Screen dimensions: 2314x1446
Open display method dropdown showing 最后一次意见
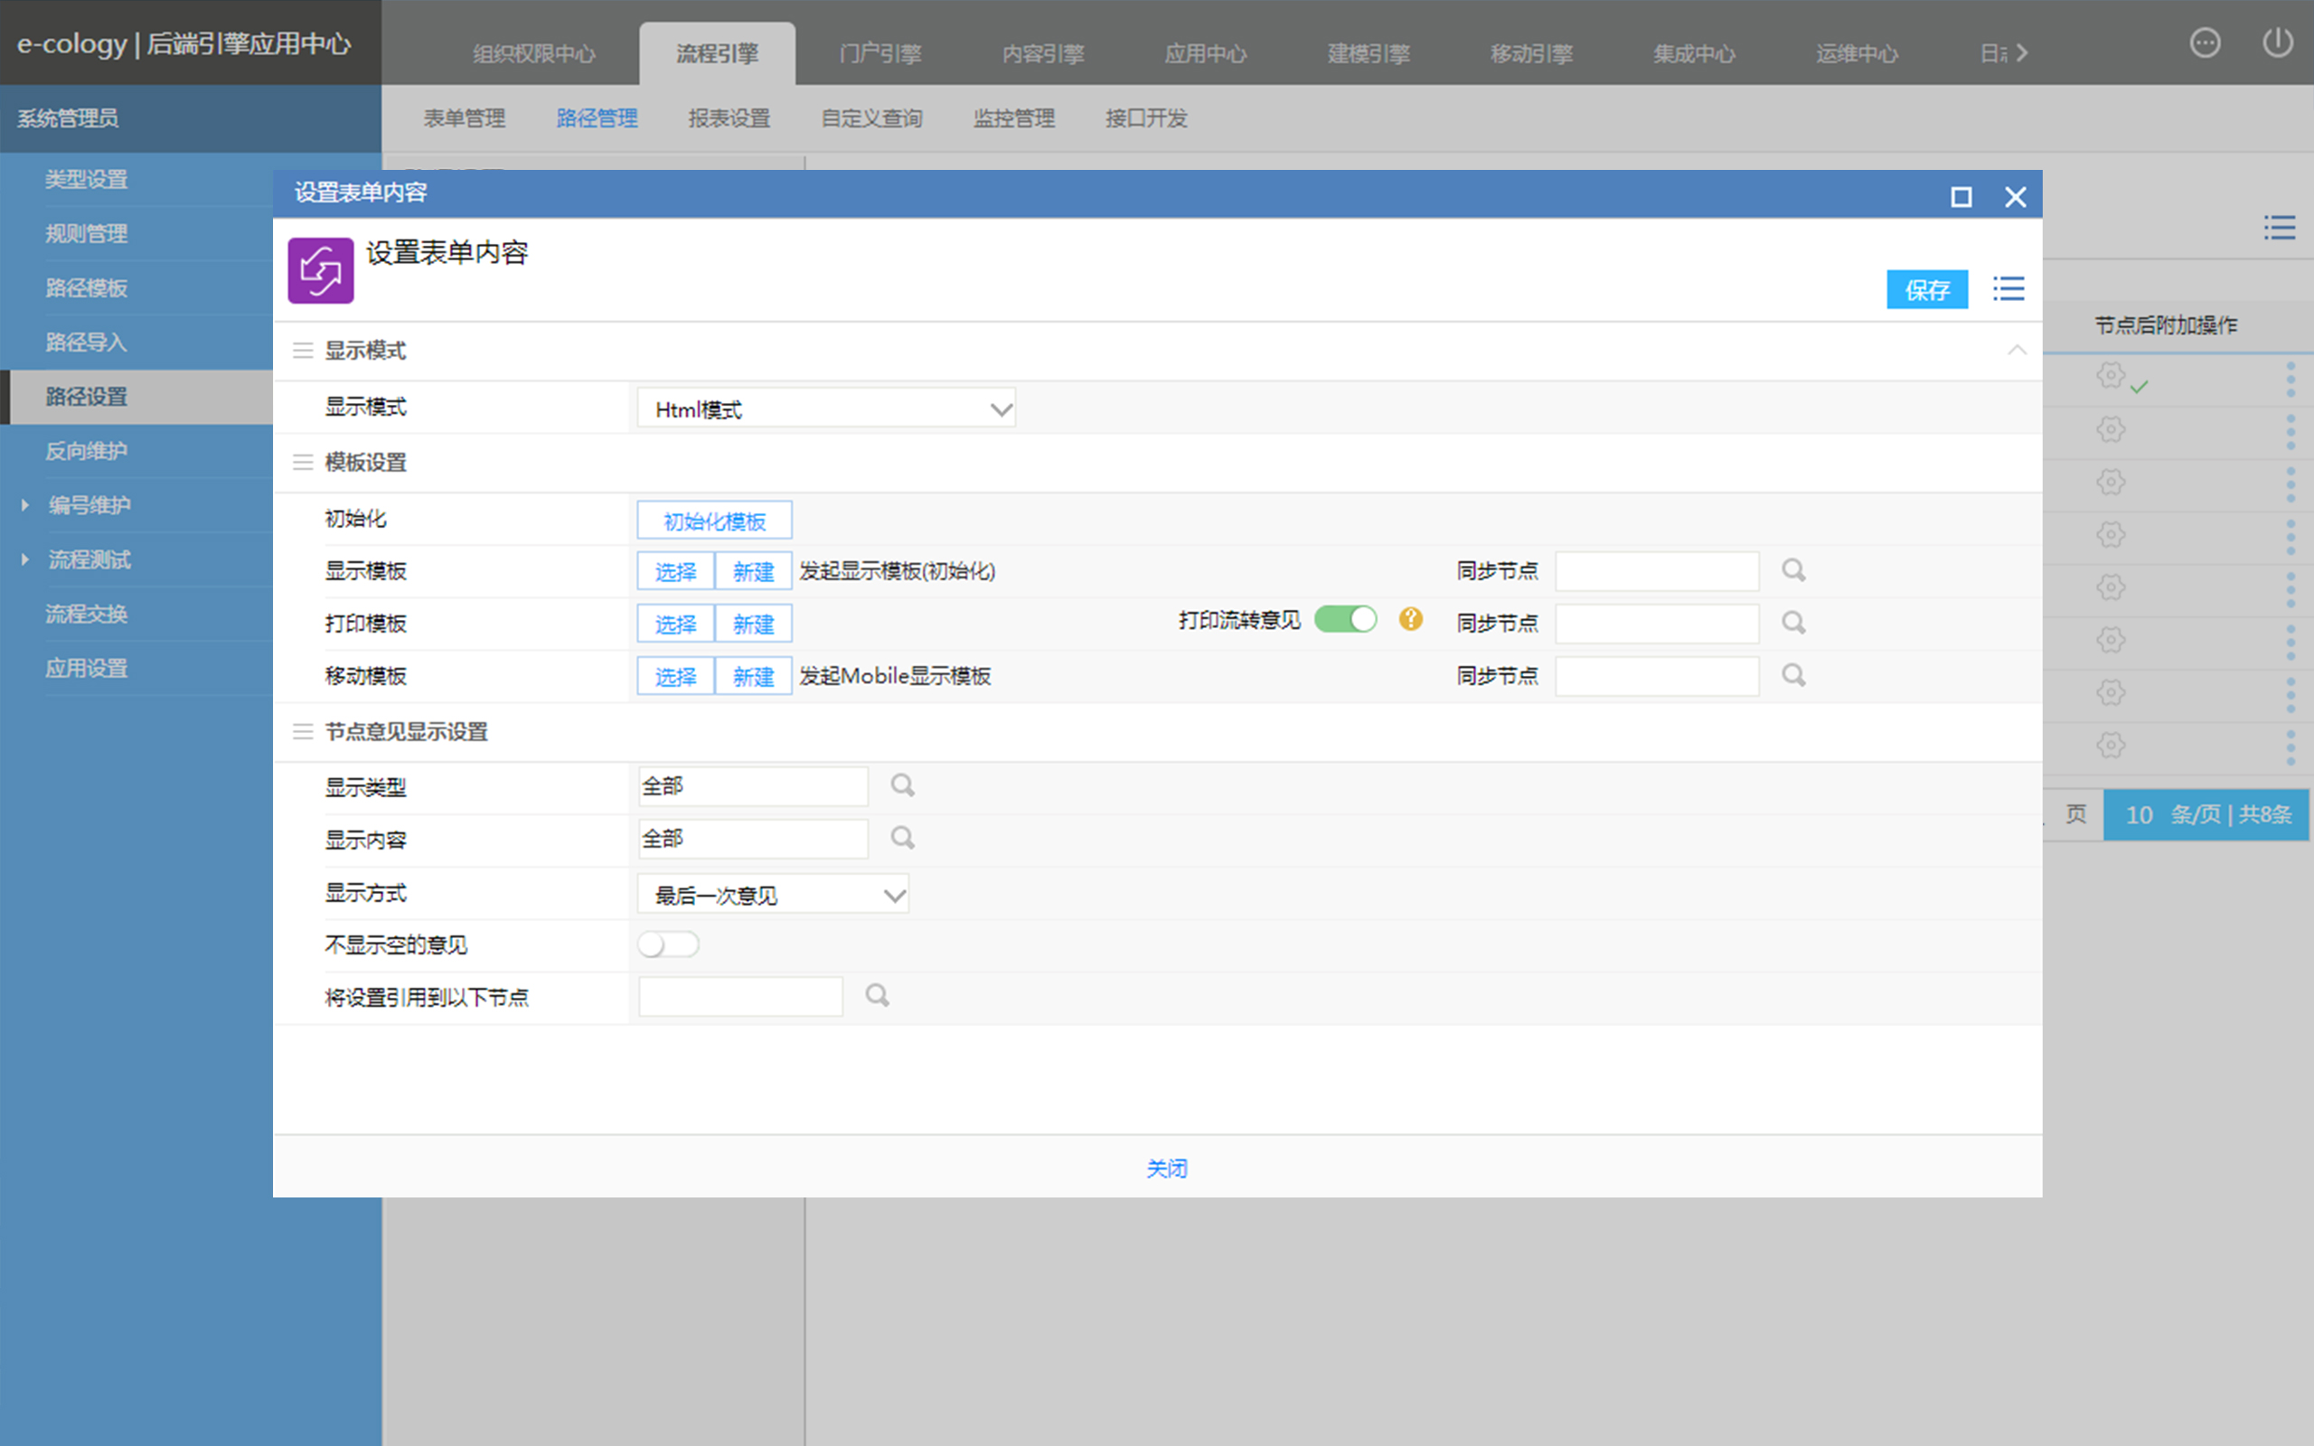click(x=773, y=895)
